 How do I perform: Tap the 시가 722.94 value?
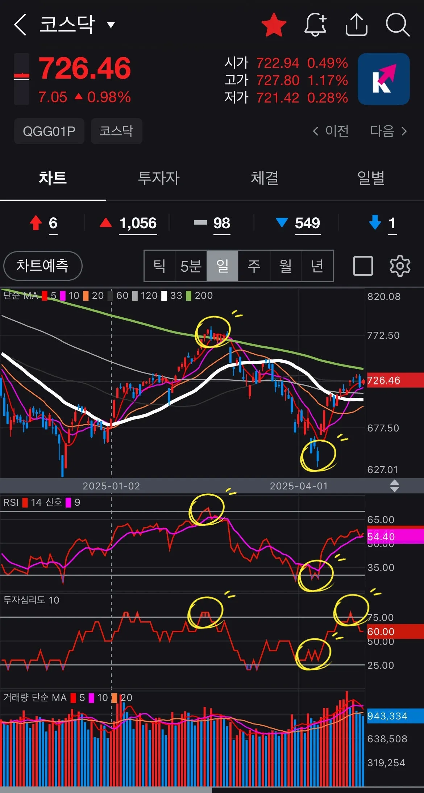tap(278, 63)
